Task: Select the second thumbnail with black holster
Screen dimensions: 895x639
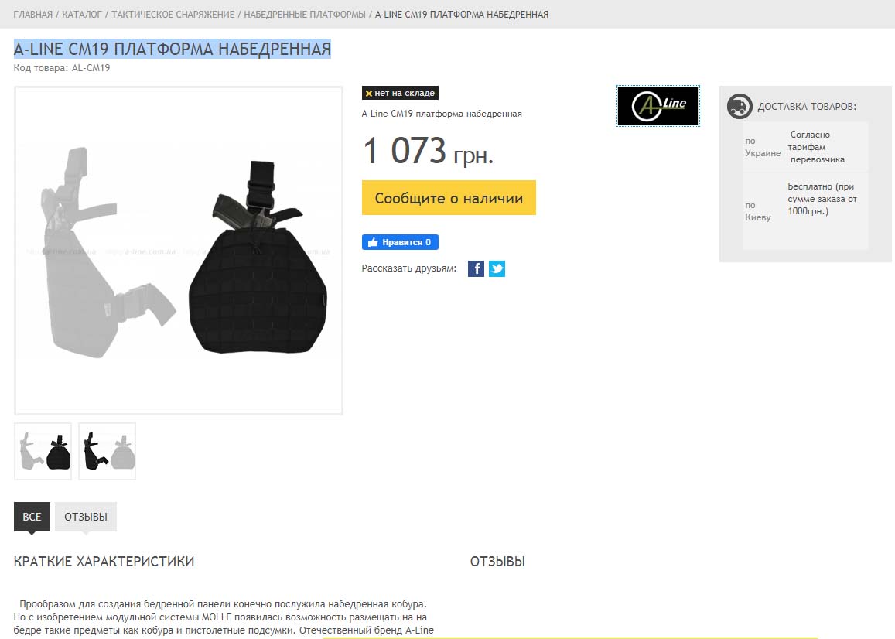Action: pyautogui.click(x=108, y=451)
